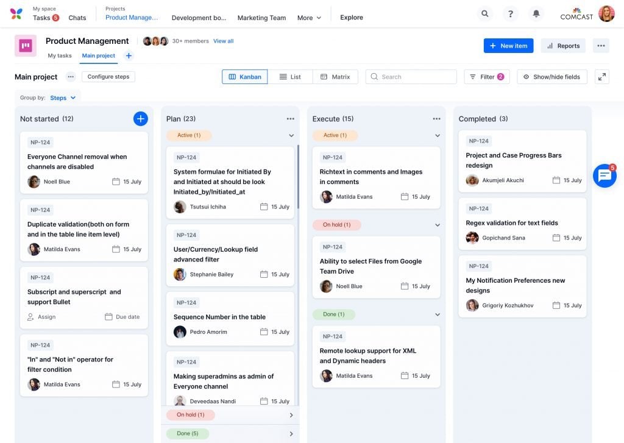Open the user profile avatar
624x443 pixels.
606,13
